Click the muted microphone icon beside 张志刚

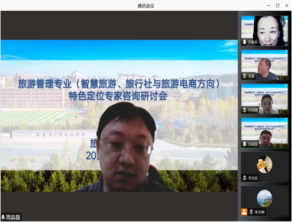coord(251,212)
